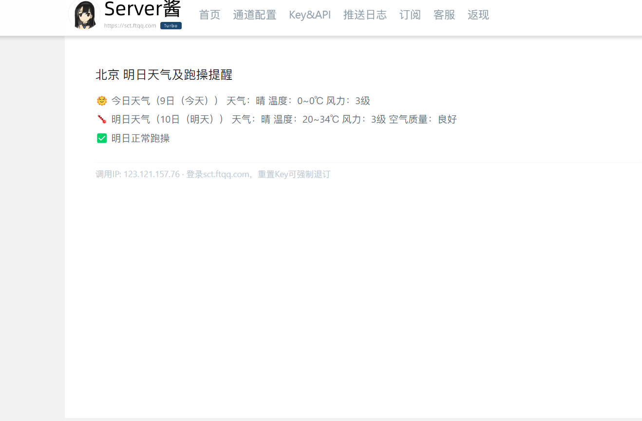Open the 客服 nav item
Screen dimensions: 642x421
coord(444,15)
